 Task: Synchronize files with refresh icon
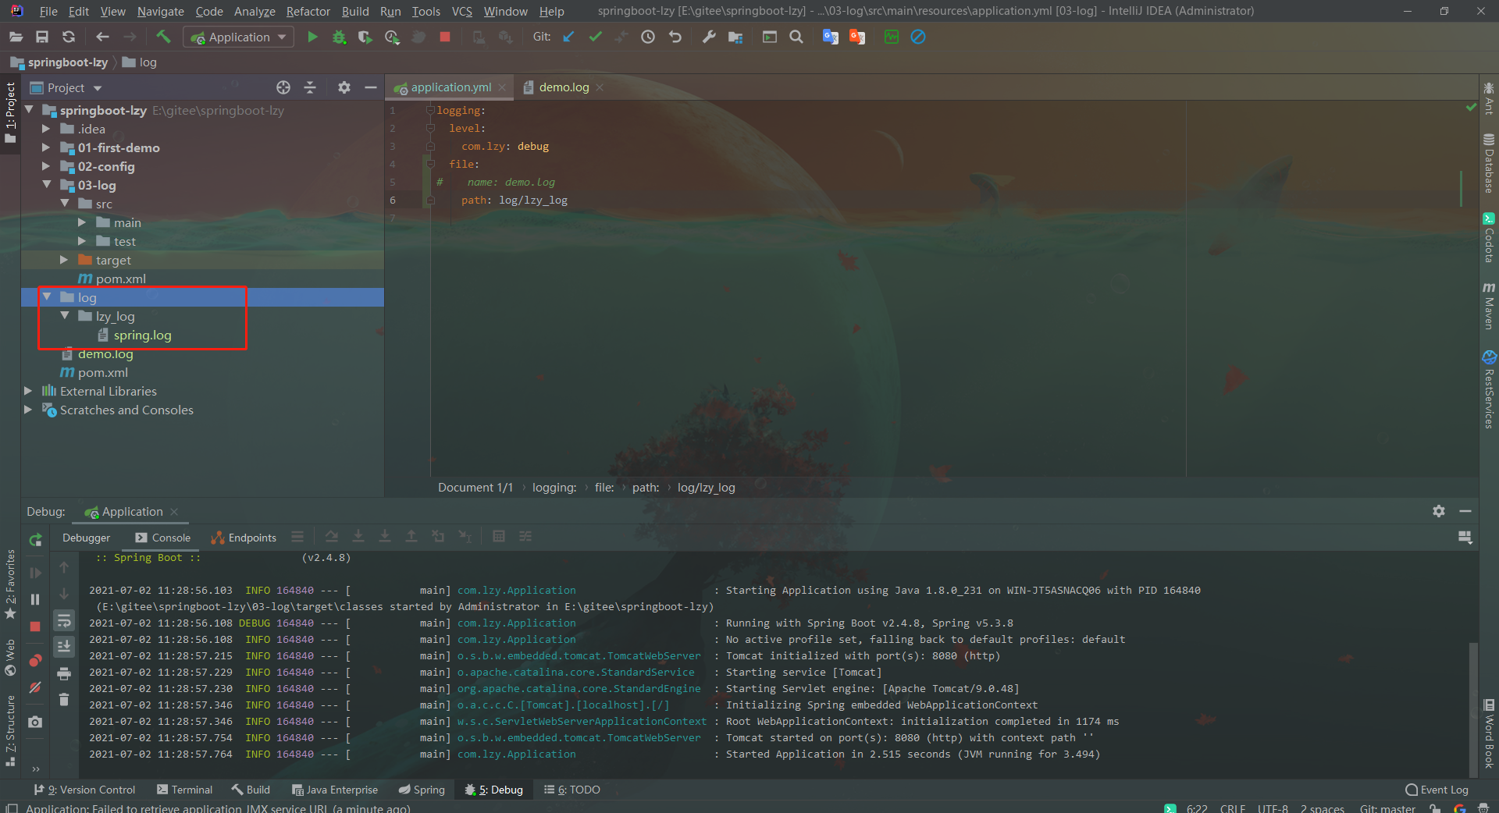click(69, 37)
